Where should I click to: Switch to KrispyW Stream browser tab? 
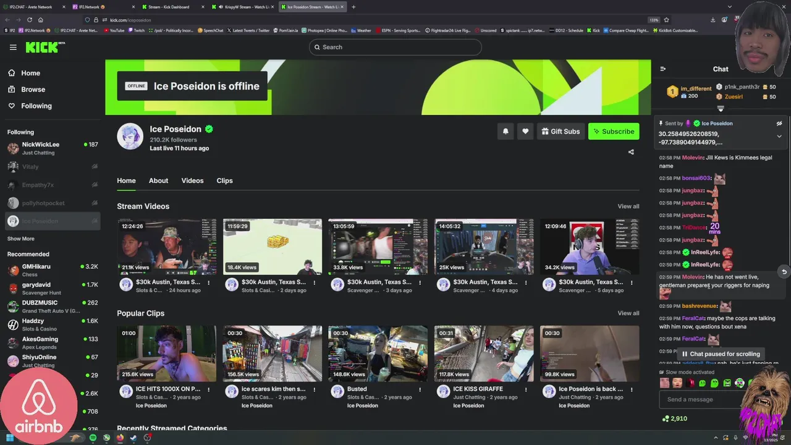point(242,7)
